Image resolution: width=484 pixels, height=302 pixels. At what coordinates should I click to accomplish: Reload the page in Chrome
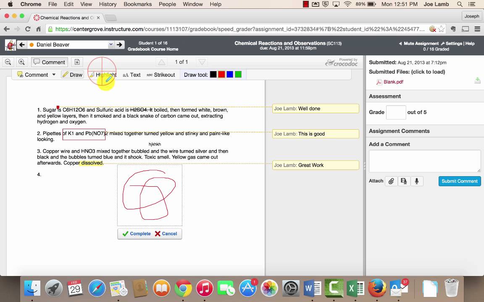pos(28,29)
